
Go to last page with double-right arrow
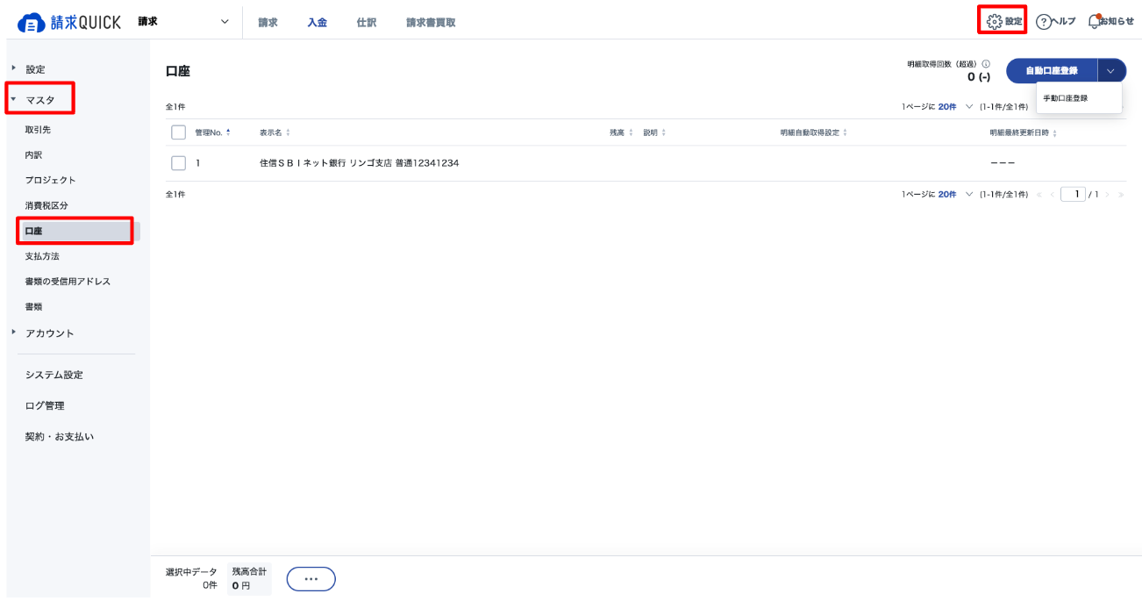(1120, 195)
